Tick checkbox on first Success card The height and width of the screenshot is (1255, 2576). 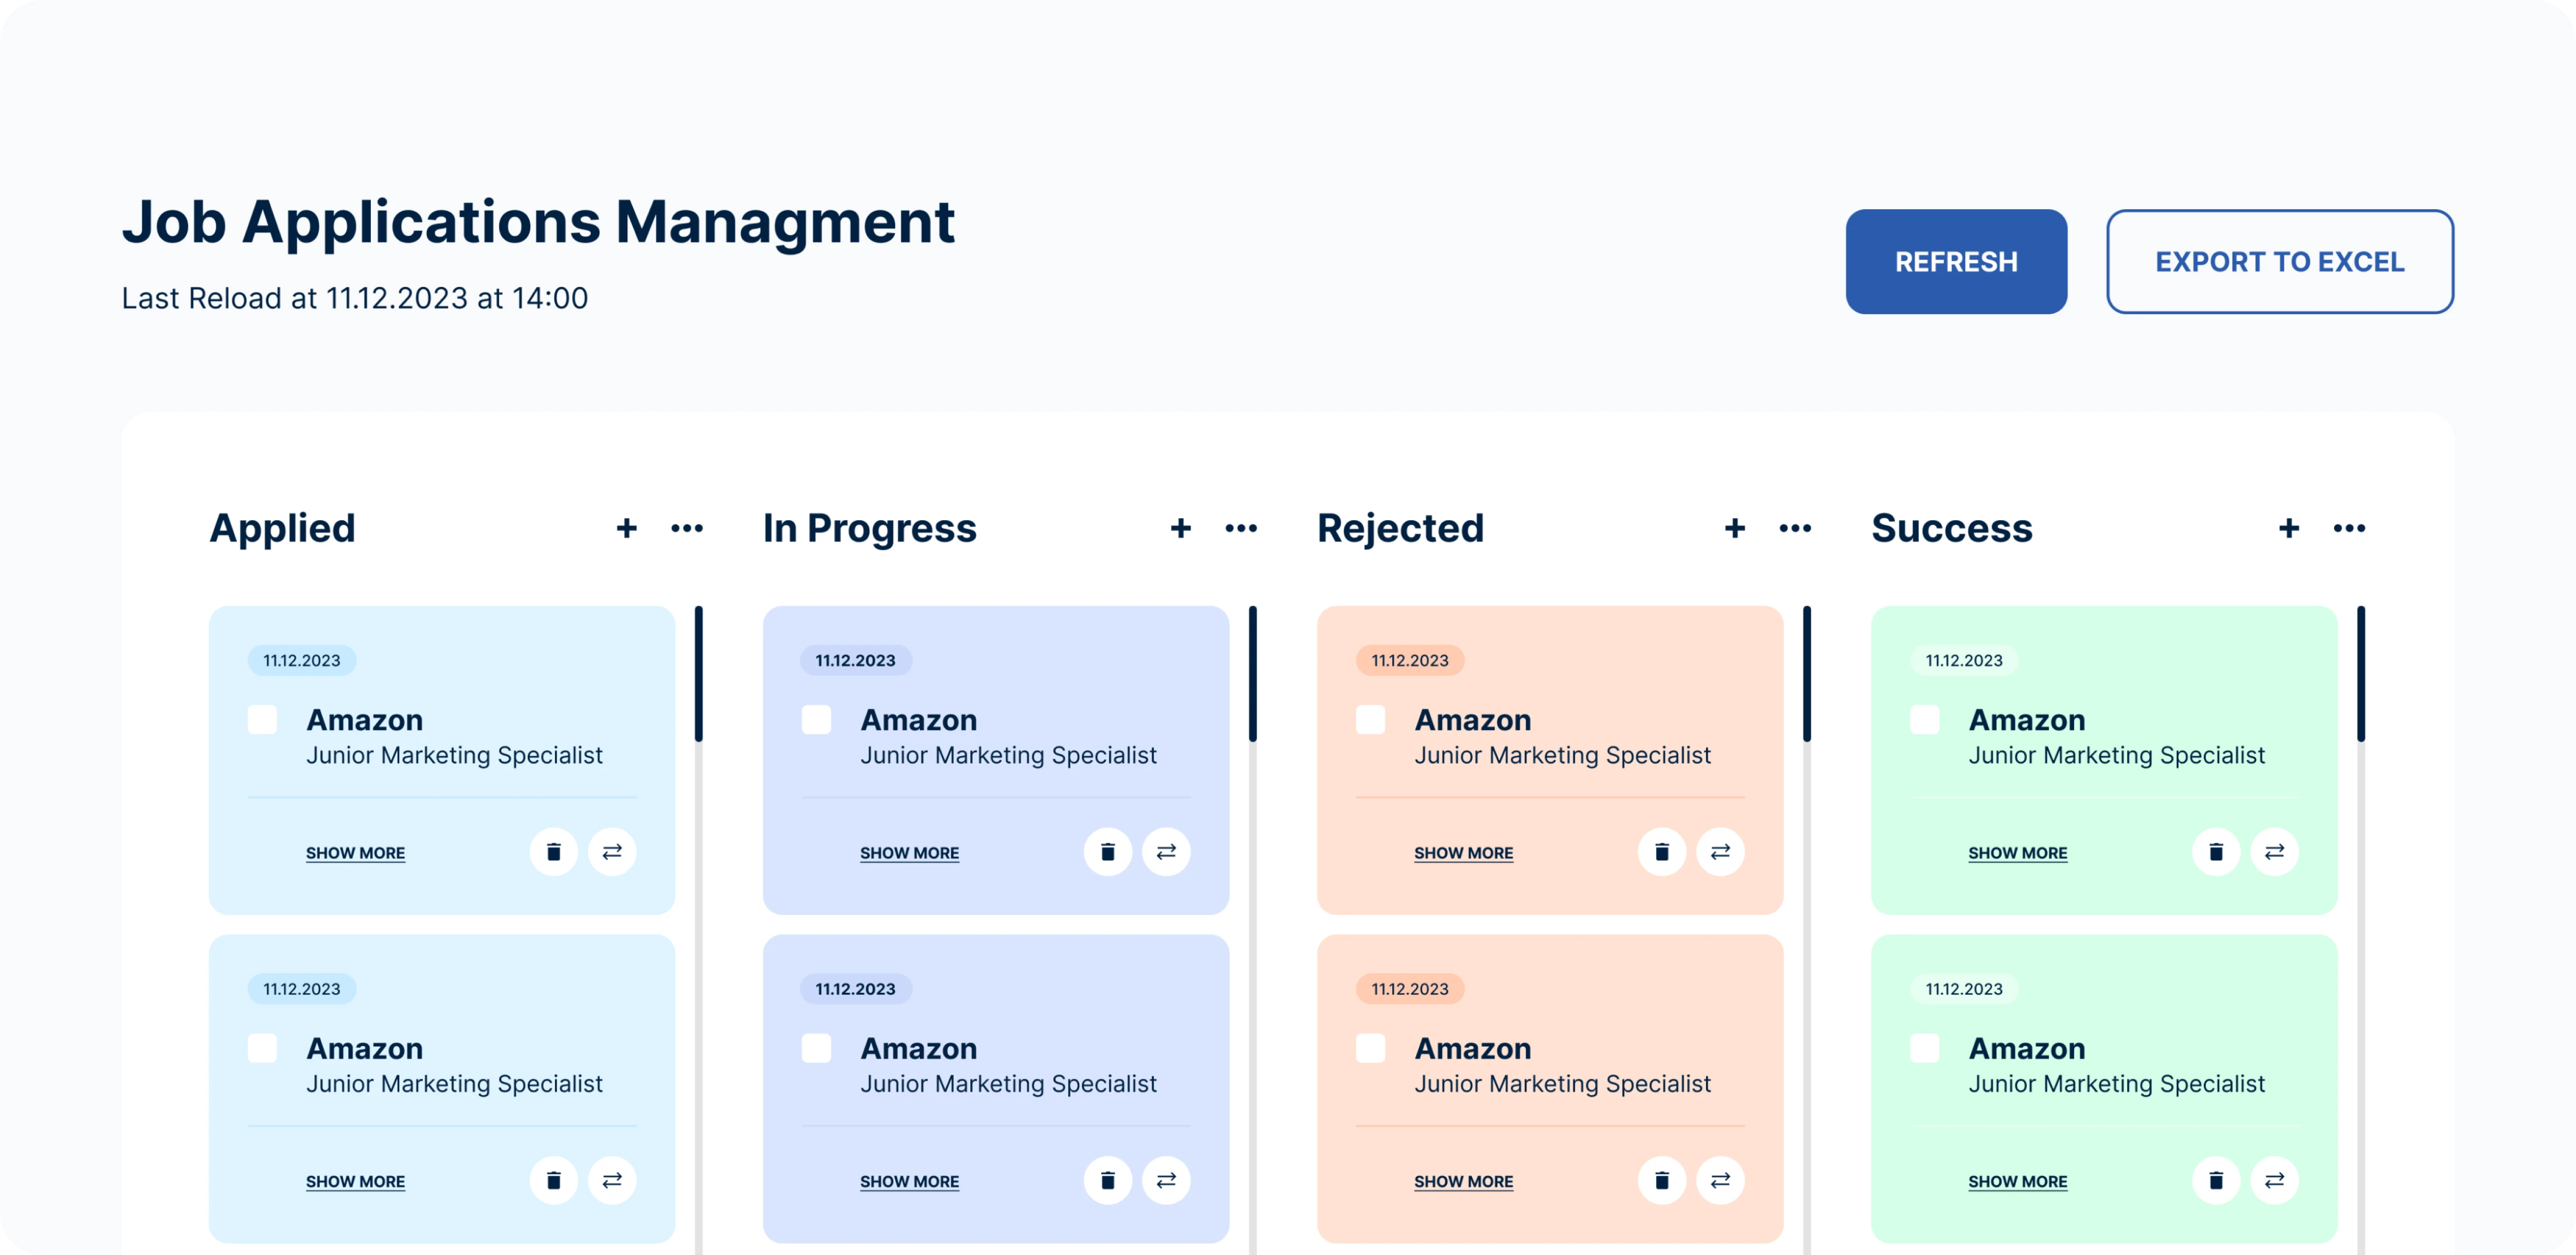[x=1924, y=719]
